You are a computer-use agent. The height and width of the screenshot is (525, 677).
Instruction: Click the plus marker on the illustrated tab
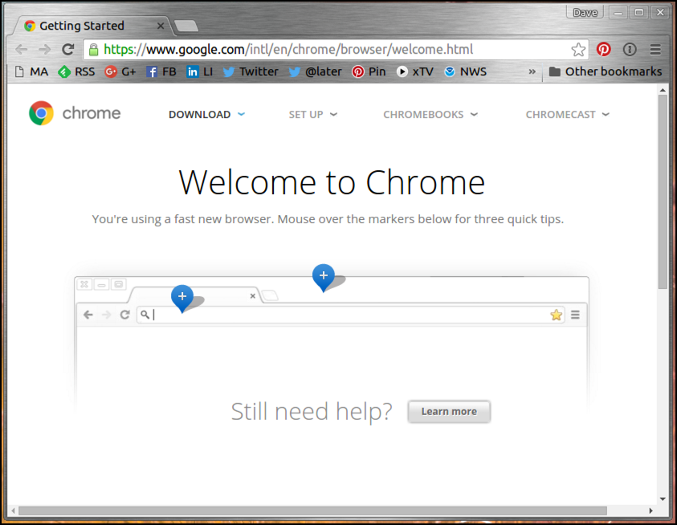(x=182, y=297)
